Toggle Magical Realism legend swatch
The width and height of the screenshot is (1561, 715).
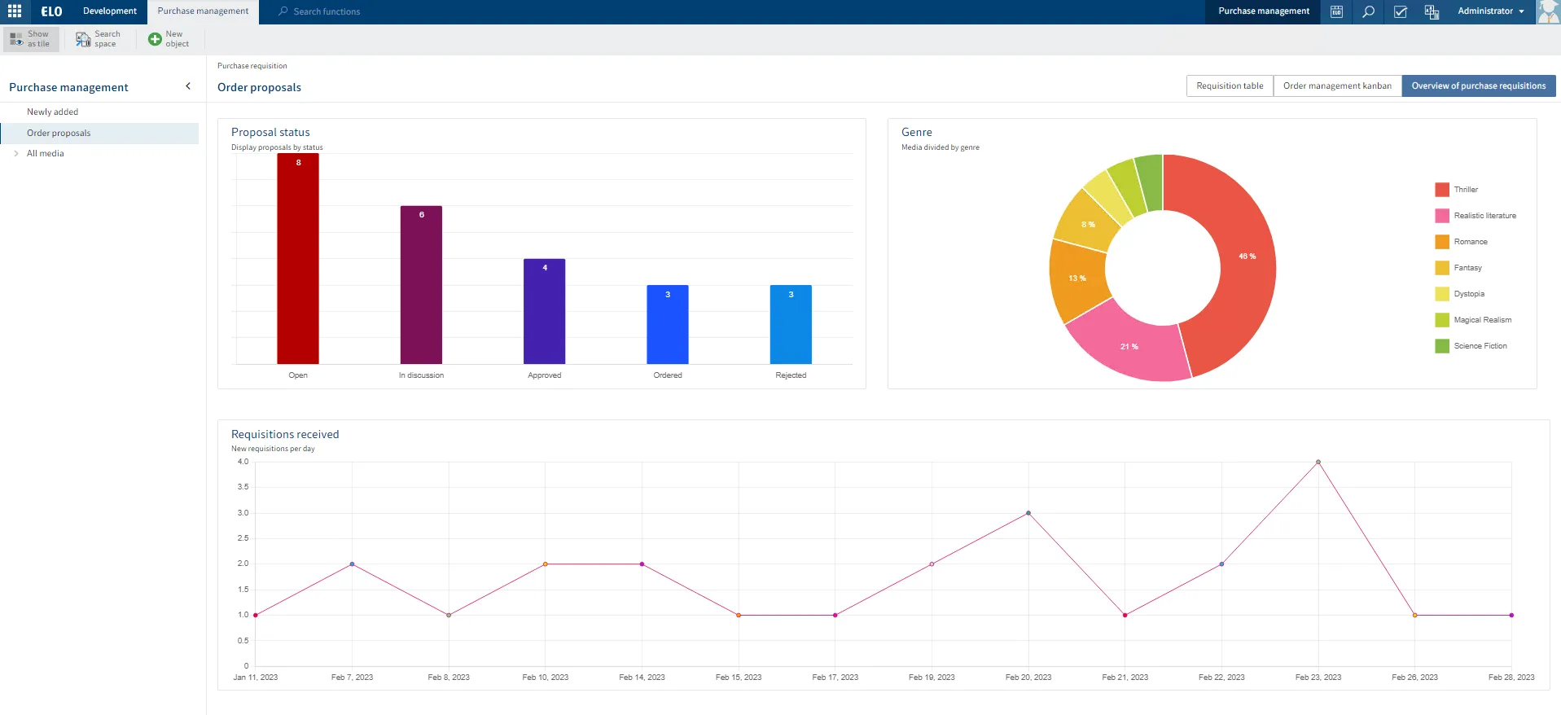(x=1441, y=320)
